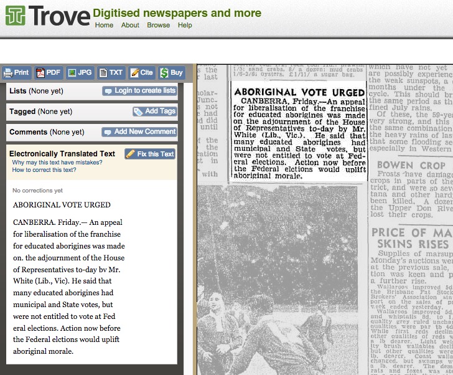This screenshot has height=375, width=453.
Task: Open the Home navigation link
Action: tap(104, 25)
